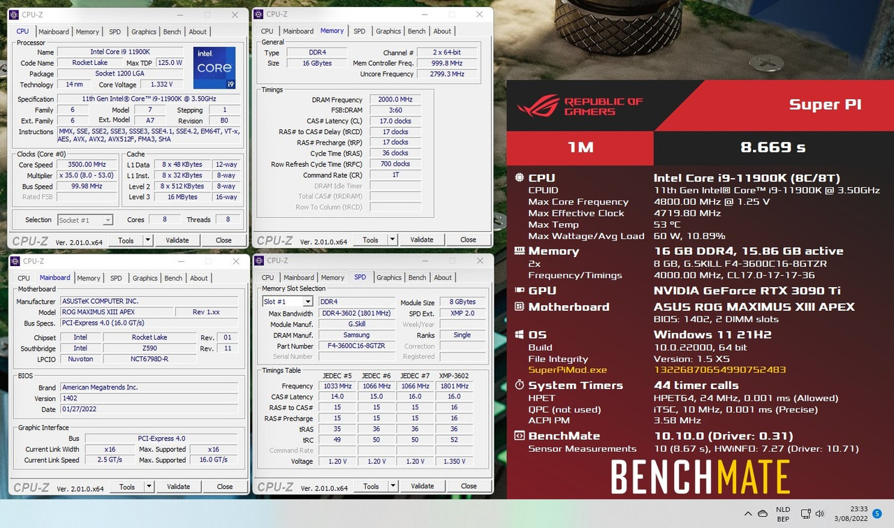
Task: Open Bench tab in CPU window
Action: click(172, 31)
